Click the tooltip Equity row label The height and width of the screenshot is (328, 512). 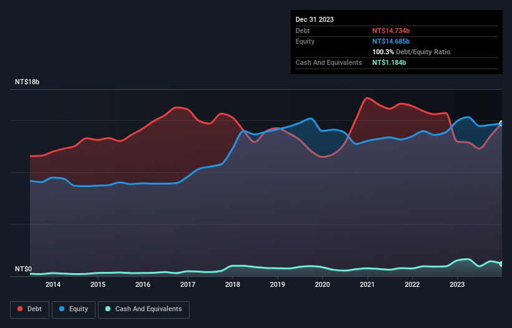click(305, 41)
